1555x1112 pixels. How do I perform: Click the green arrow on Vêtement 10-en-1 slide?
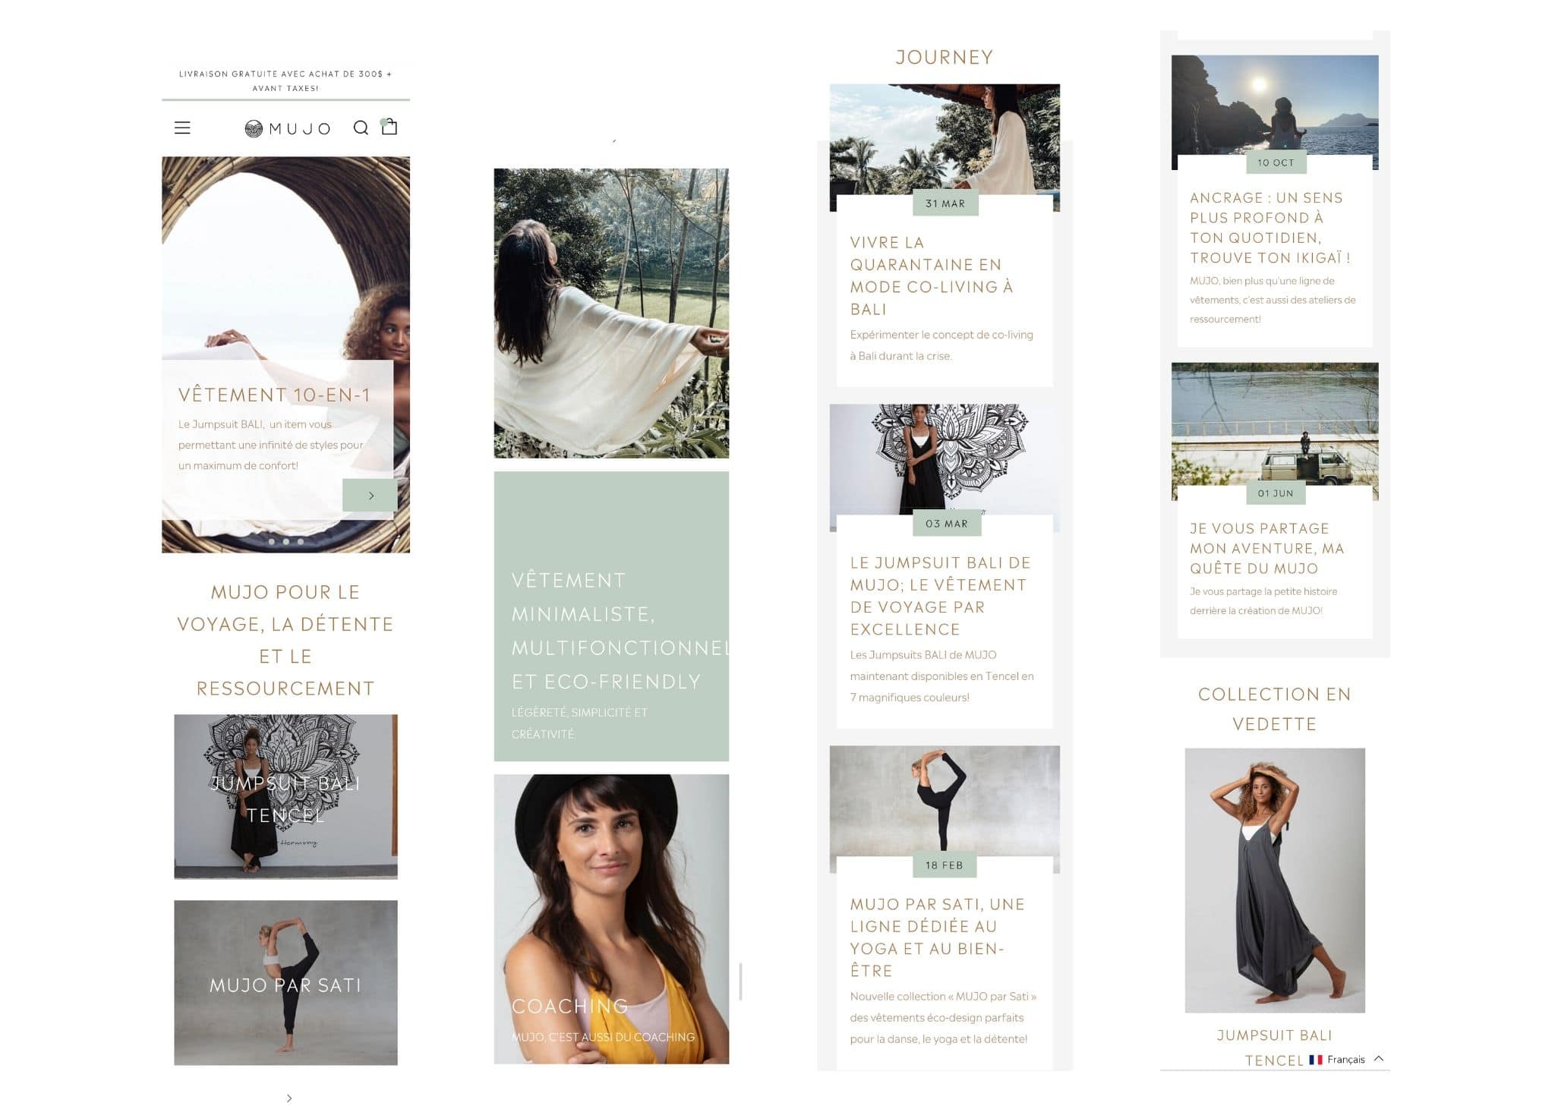tap(370, 495)
